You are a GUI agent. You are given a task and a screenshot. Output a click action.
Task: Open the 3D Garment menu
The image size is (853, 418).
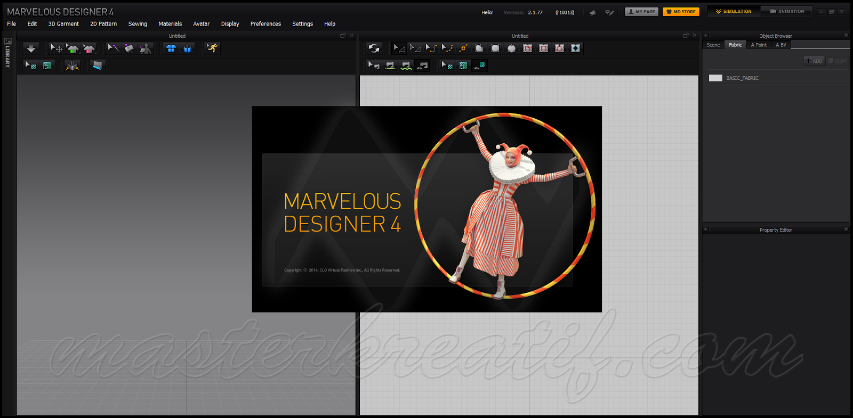coord(63,24)
